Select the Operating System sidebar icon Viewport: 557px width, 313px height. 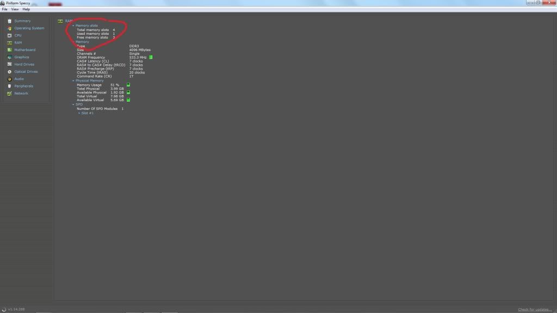9,28
